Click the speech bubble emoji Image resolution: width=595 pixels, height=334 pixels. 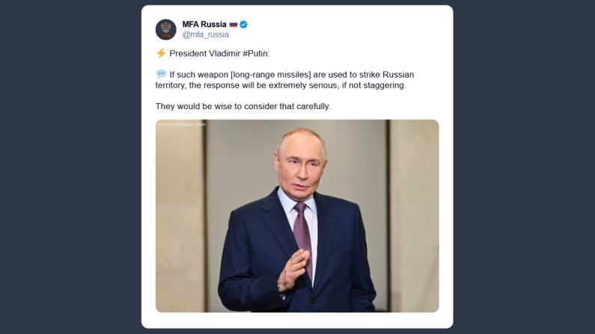[x=161, y=75]
